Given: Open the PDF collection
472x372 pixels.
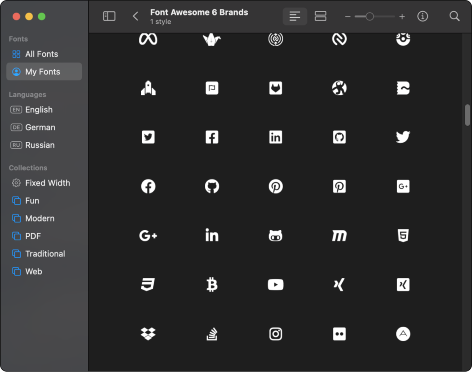Looking at the screenshot, I should [x=44, y=236].
